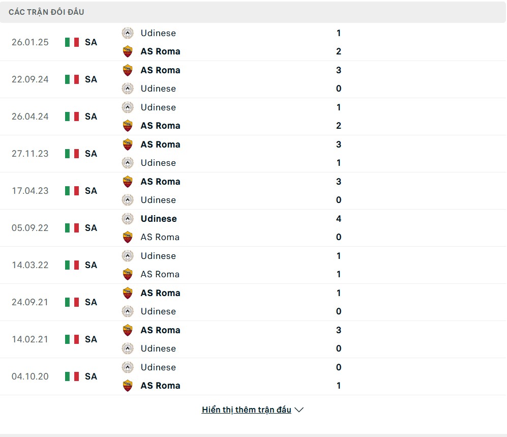507x437 pixels.
Task: Click Udinese crest in 05.09.22 match
Action: tap(127, 219)
